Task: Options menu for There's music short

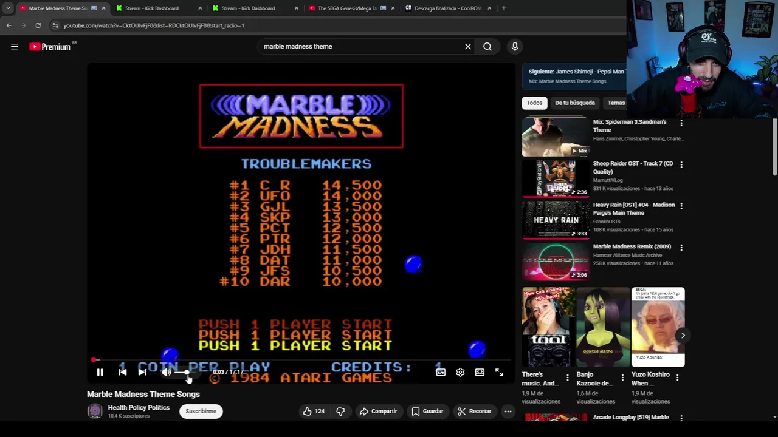Action: coord(568,378)
